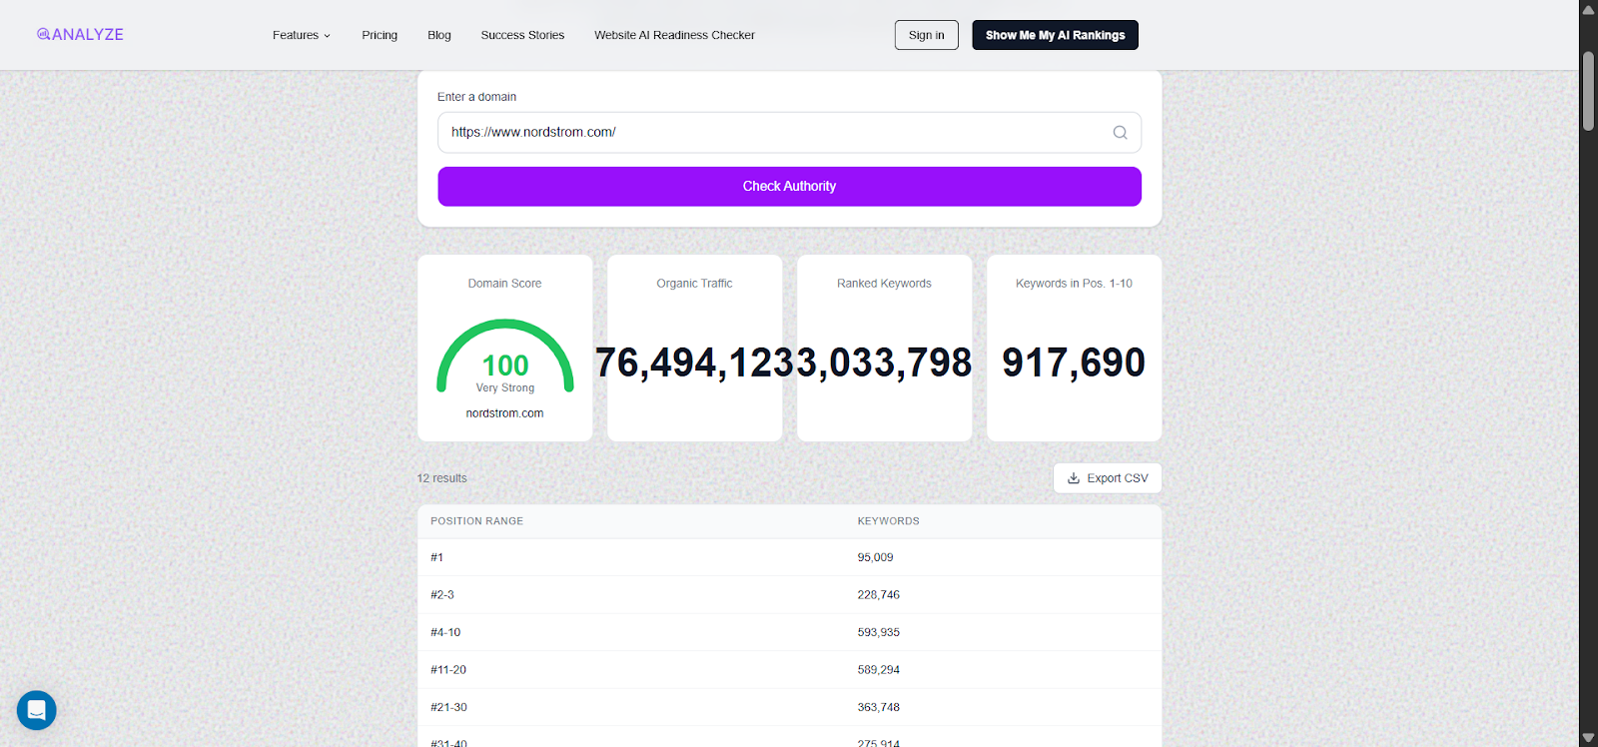Viewport: 1598px width, 747px height.
Task: Open the Blog page
Action: tap(439, 35)
